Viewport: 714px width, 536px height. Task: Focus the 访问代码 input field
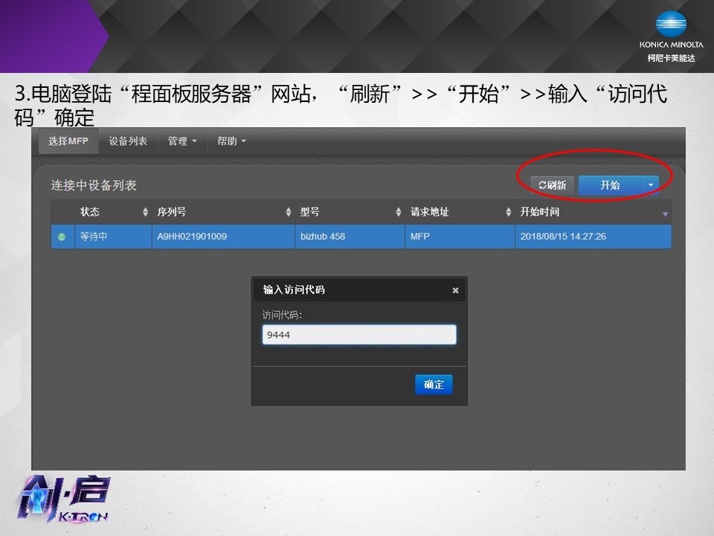[x=358, y=335]
